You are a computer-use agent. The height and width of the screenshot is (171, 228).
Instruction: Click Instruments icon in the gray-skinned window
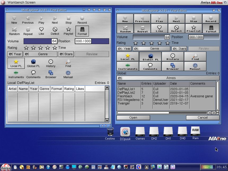[16, 74]
